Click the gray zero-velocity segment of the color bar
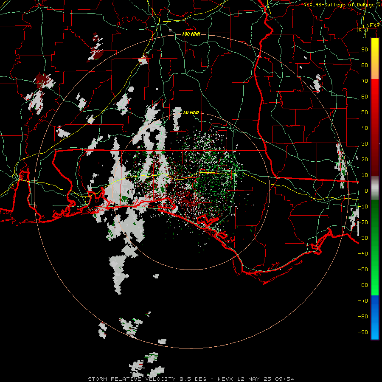This screenshot has width=382, height=382. pyautogui.click(x=375, y=188)
